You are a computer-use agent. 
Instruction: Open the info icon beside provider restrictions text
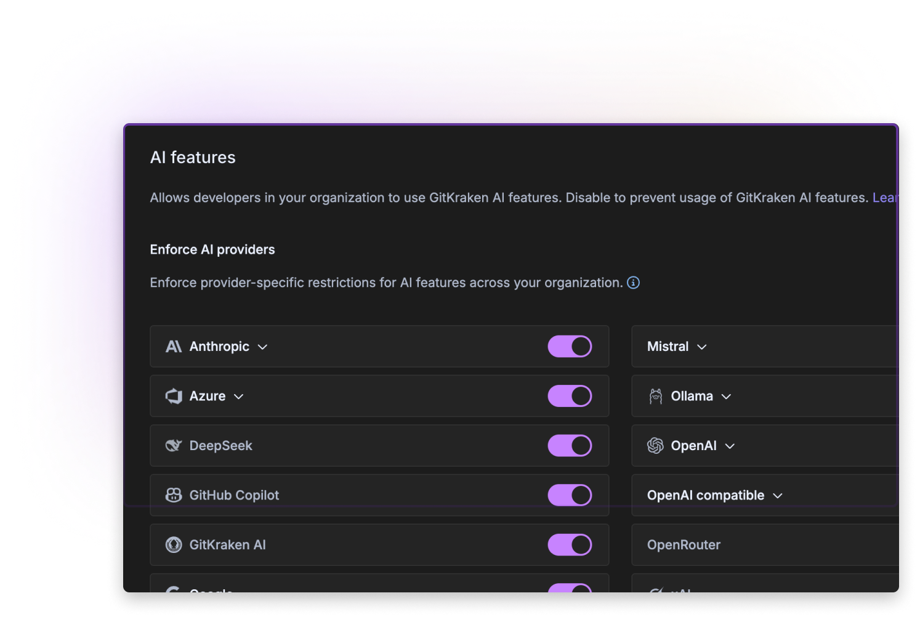tap(633, 283)
